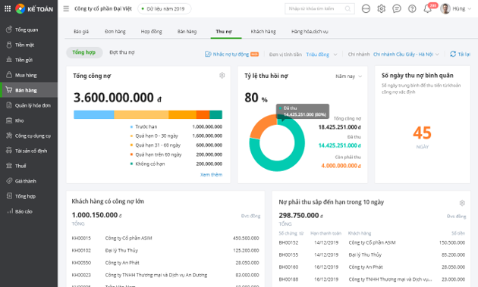Open the settings gear in the top bar

tap(382, 9)
